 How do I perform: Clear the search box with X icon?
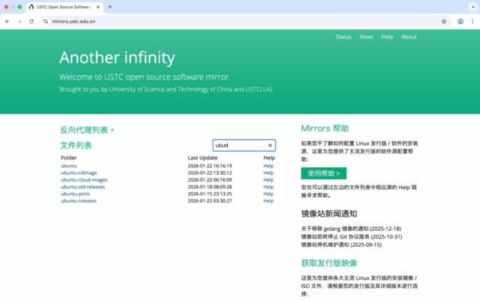click(270, 145)
